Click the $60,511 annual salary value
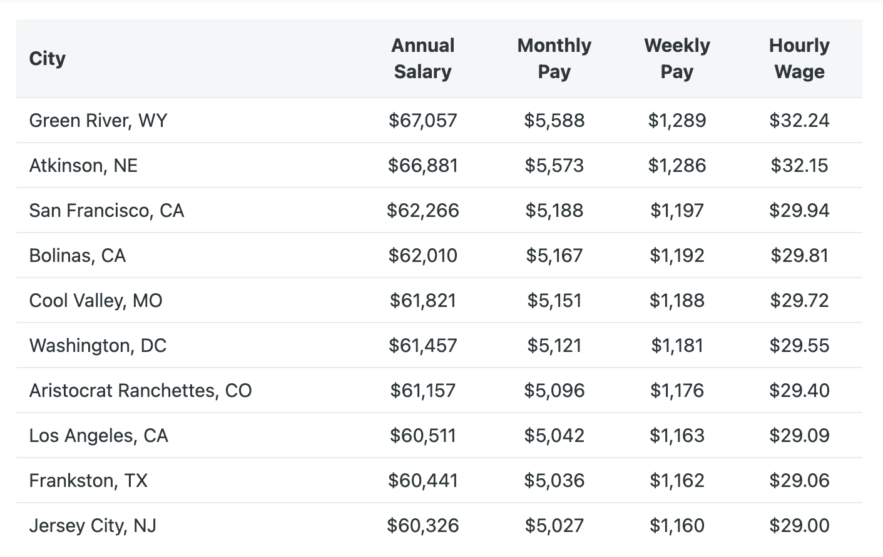This screenshot has width=883, height=557. (x=423, y=435)
